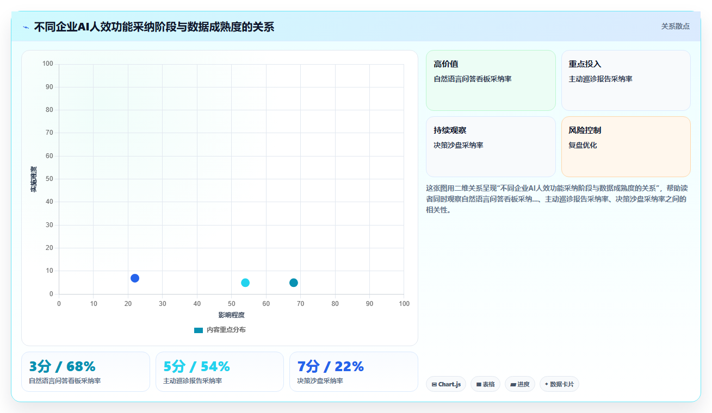Viewport: 712px width, 413px height.
Task: Click the chart title heading text
Action: [x=154, y=27]
